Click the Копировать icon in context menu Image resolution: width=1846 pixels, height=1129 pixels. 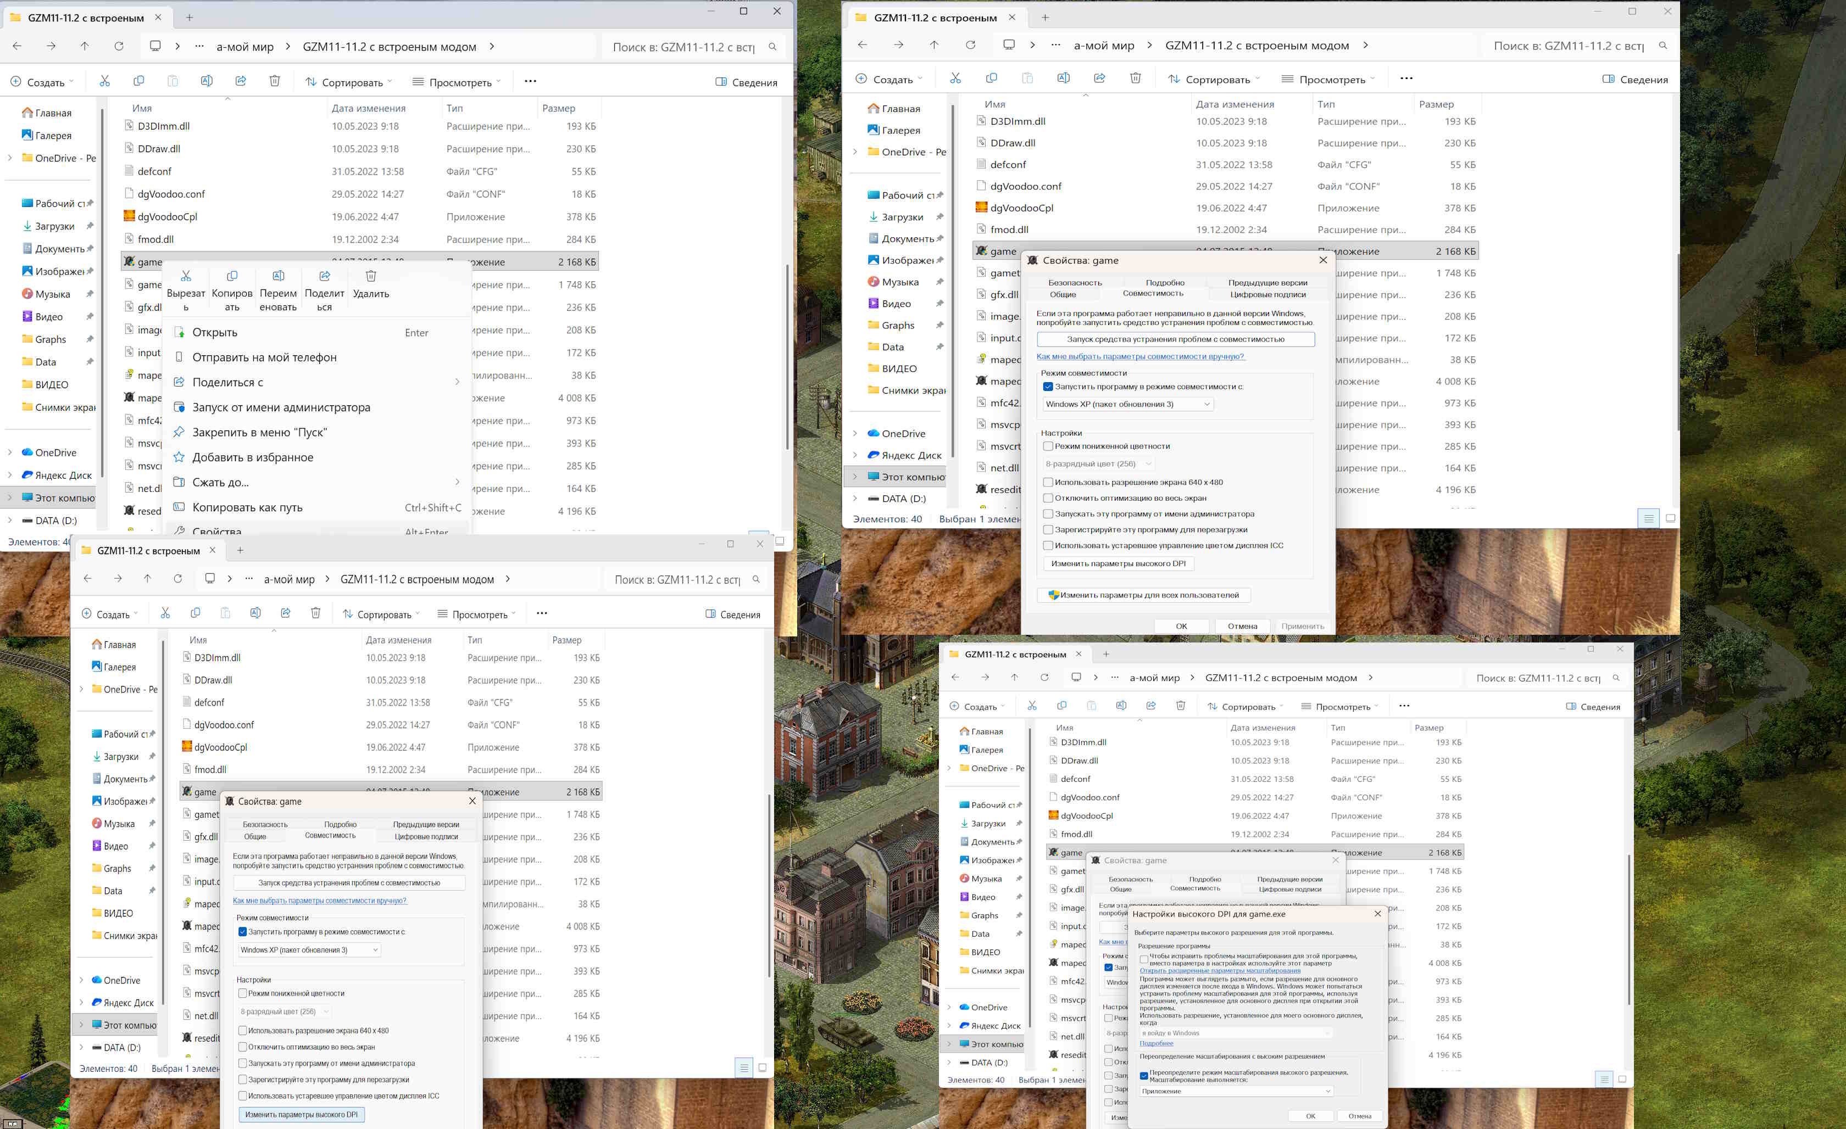coord(232,276)
